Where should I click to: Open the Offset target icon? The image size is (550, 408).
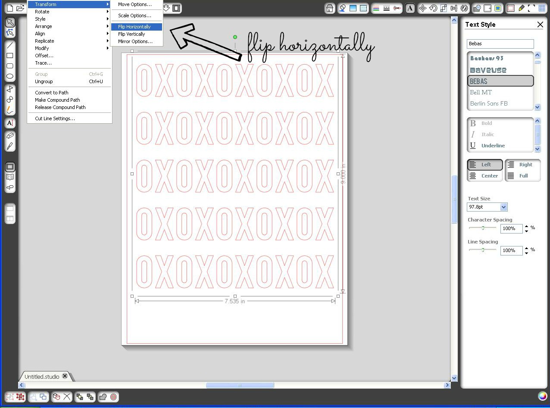(x=113, y=397)
